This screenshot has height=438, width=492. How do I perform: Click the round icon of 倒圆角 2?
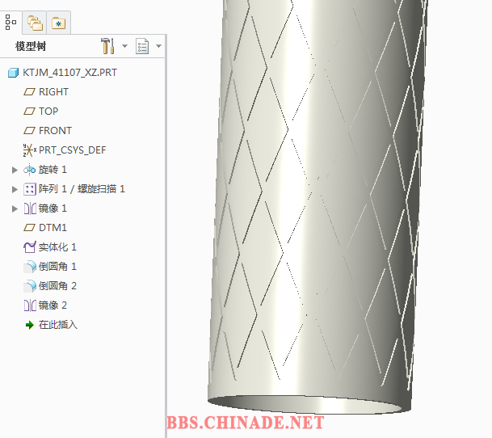coord(30,286)
